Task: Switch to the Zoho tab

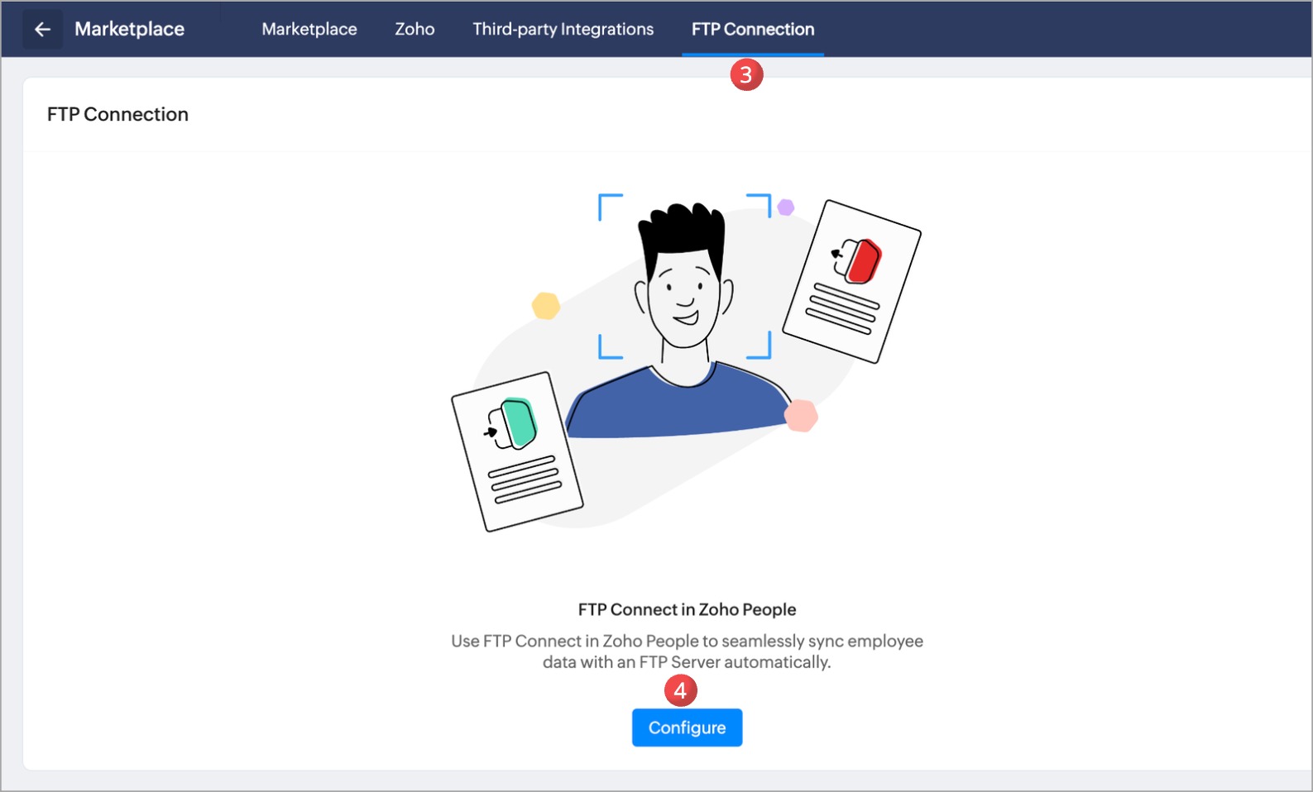Action: [415, 29]
